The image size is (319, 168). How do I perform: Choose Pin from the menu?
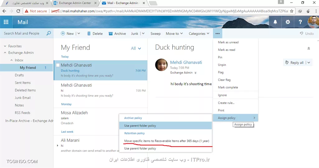click(x=236, y=57)
